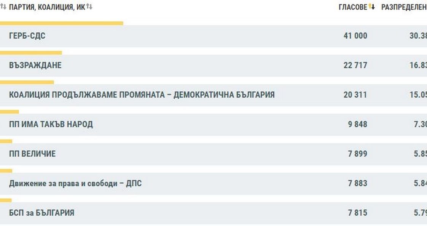The width and height of the screenshot is (427, 226).
Task: Click the yellow bar above ГЕРБ-СДС
Action: (x=62, y=23)
